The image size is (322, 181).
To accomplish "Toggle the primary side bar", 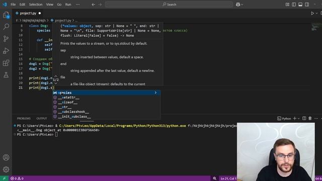I will pyautogui.click(x=294, y=5).
